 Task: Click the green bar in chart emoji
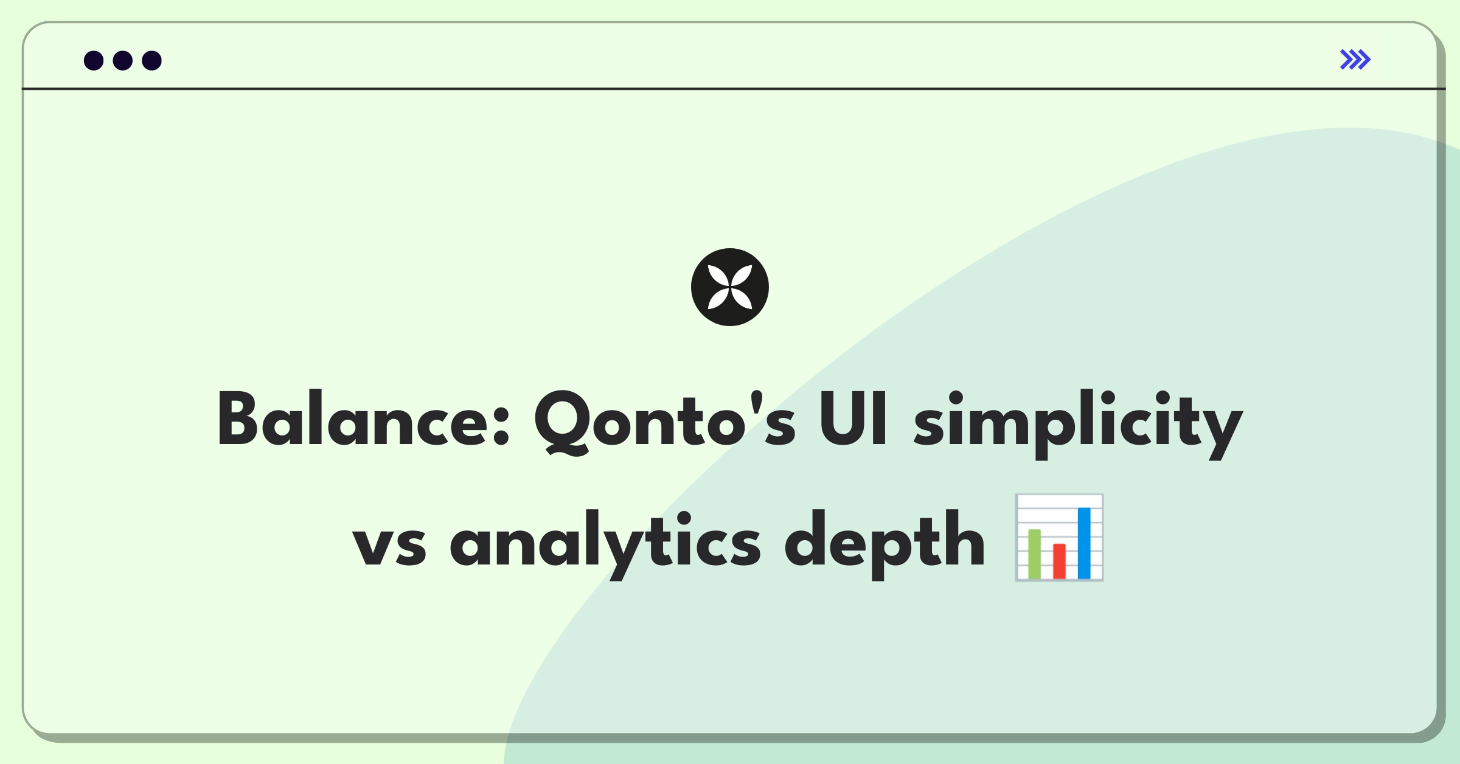coord(1034,554)
